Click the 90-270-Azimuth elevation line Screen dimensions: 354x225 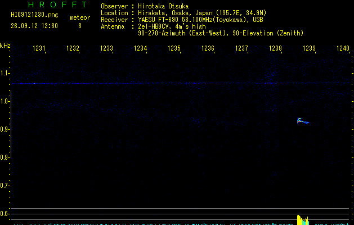pyautogui.click(x=221, y=33)
